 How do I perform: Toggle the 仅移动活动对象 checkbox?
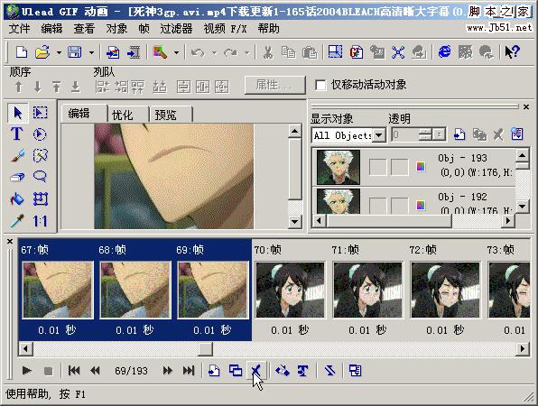point(320,85)
